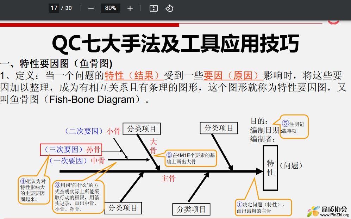Click the '（问题）' label
Screen dimensions: 351x219
pos(291,166)
